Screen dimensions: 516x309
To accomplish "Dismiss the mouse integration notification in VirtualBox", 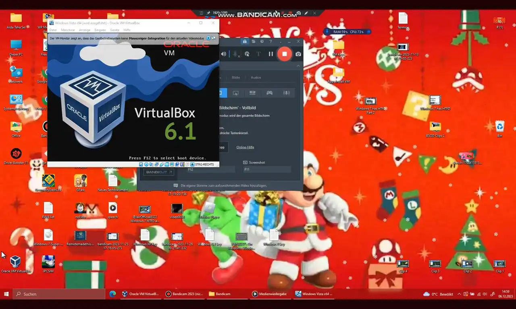I will click(208, 38).
